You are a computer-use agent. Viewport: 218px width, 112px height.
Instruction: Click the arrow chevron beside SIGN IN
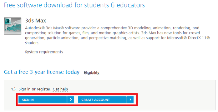(71, 100)
